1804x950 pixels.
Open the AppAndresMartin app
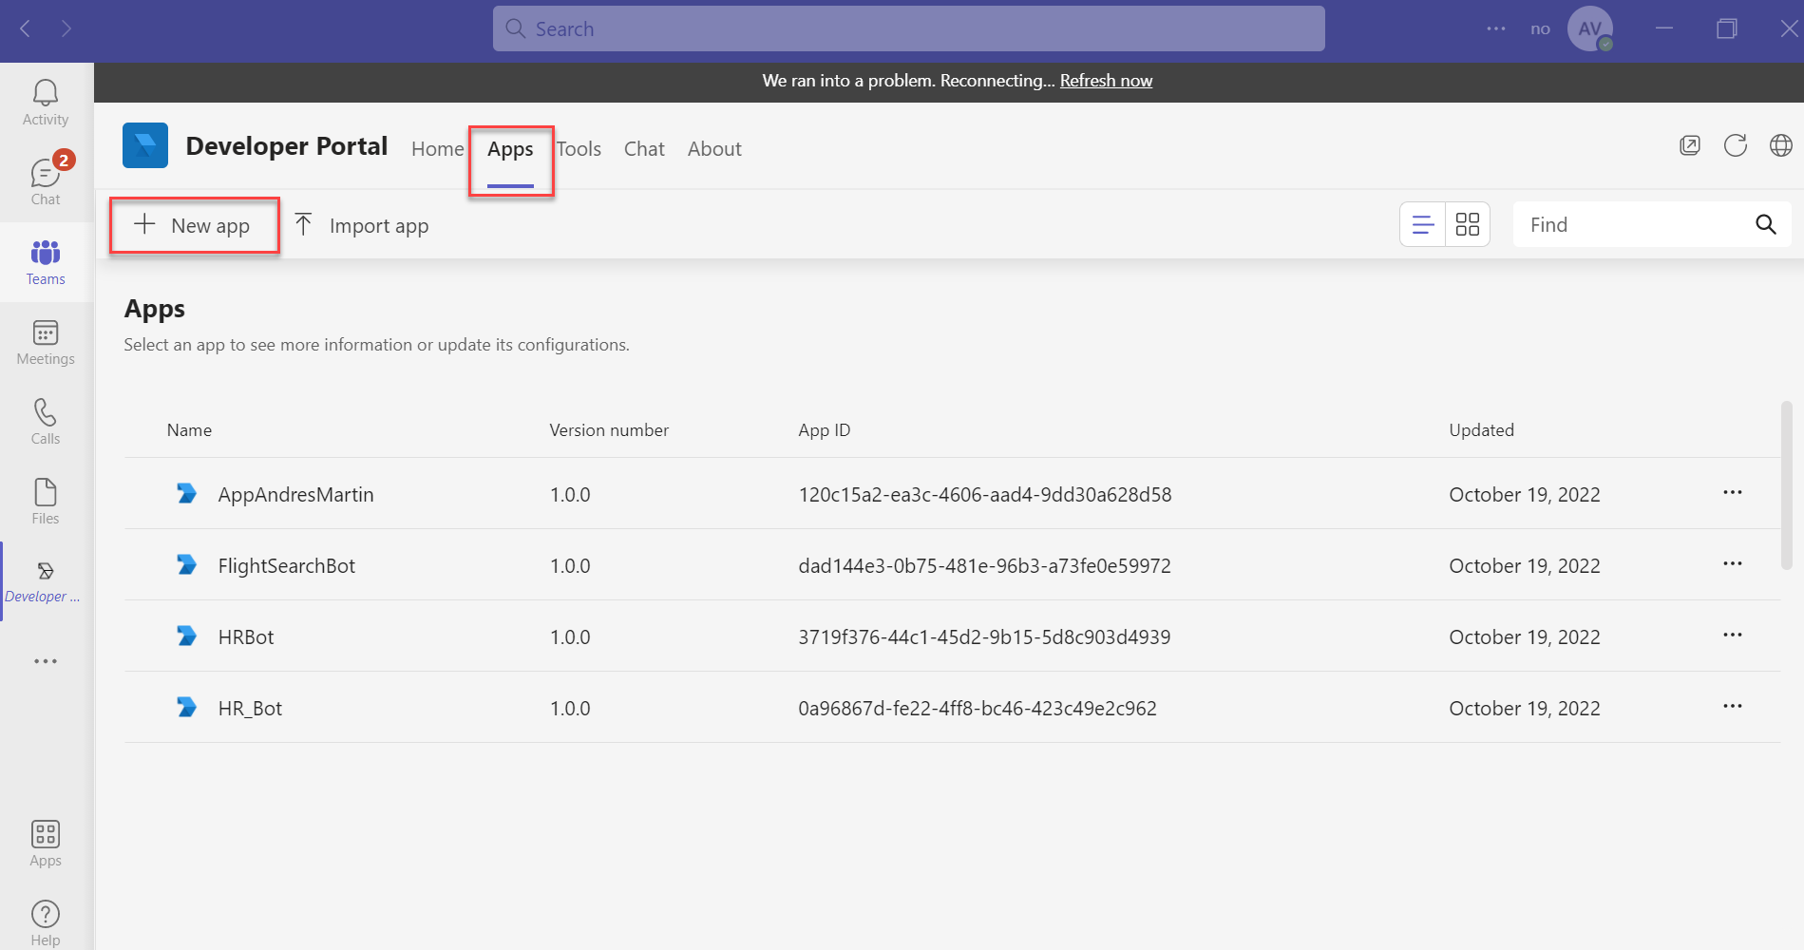click(x=295, y=494)
